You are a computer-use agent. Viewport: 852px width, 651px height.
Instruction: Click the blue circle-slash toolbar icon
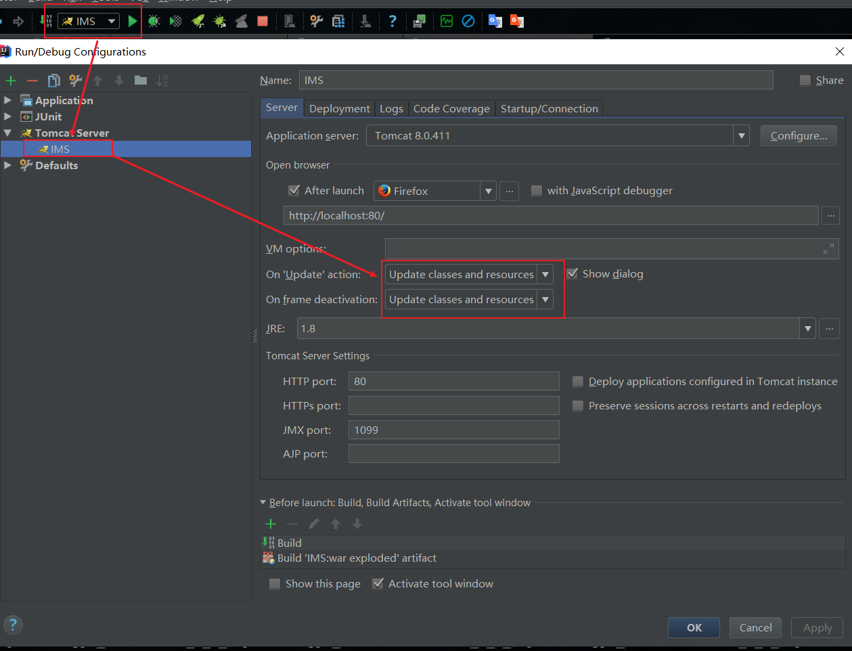point(468,22)
